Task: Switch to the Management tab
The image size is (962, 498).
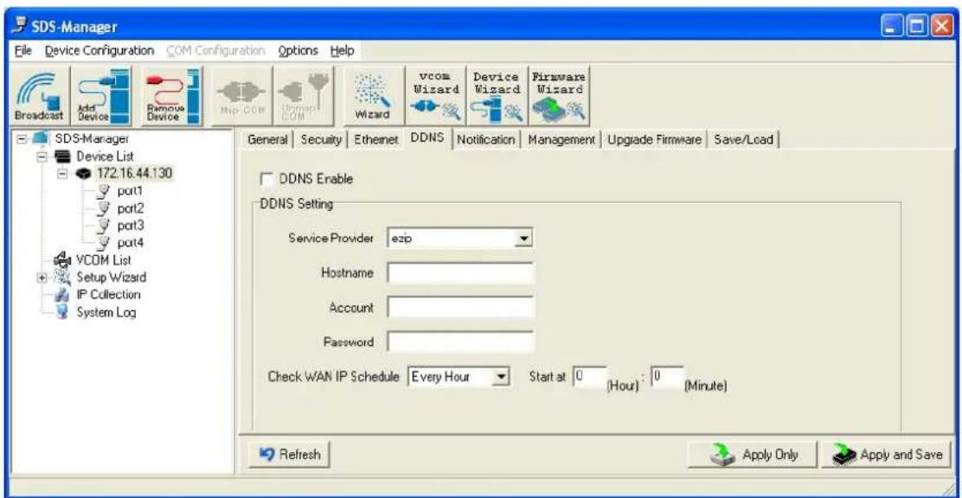Action: (x=561, y=140)
